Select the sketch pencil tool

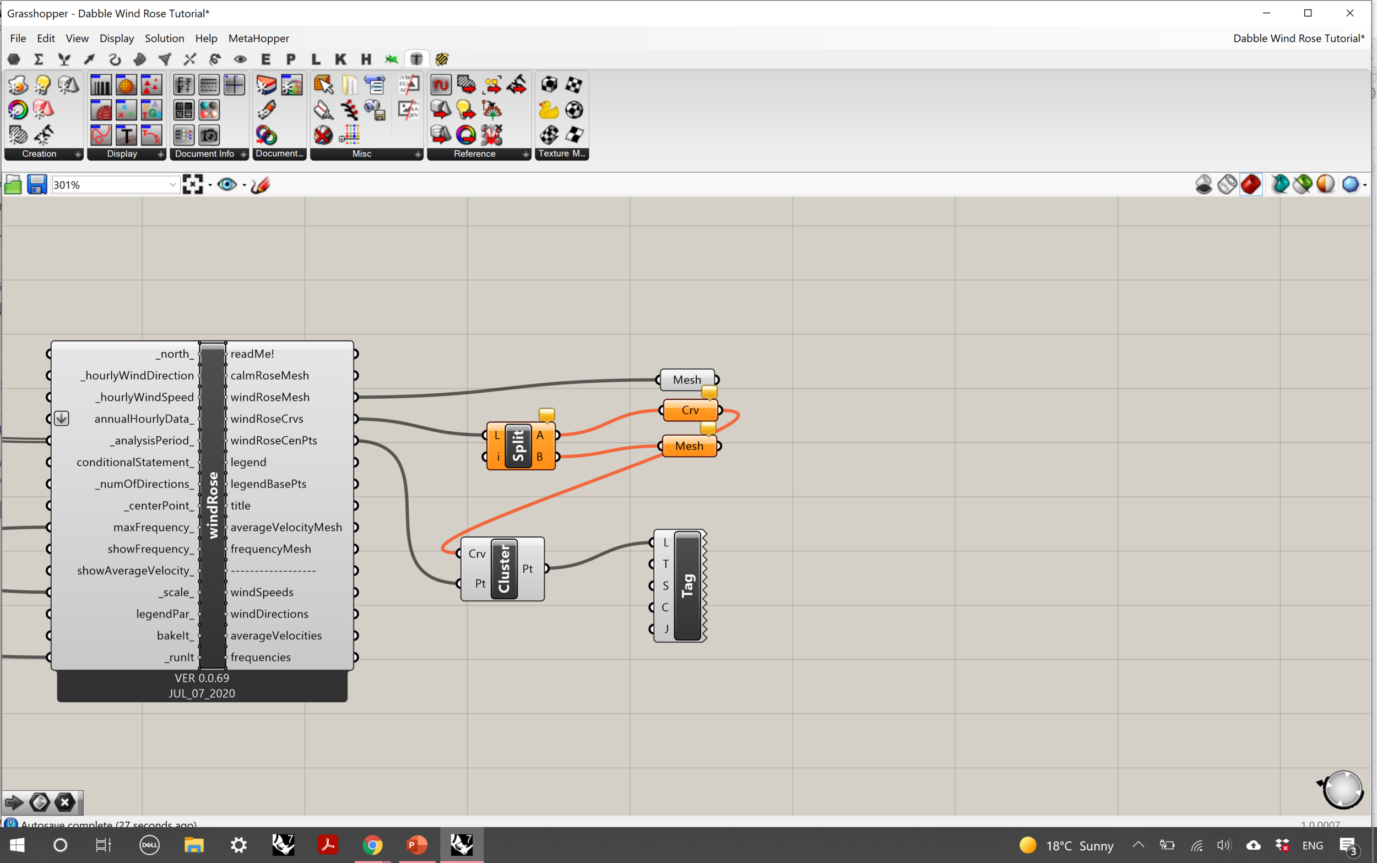click(x=260, y=184)
